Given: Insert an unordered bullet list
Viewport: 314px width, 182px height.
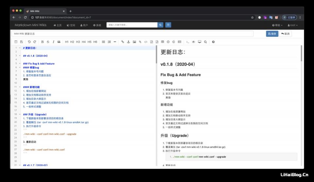Looking at the screenshot, I should 103,42.
